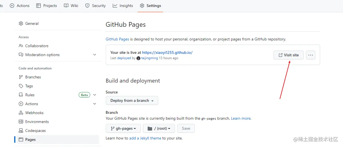
Task: Click the Codespaces icon in the sidebar
Action: [21, 131]
